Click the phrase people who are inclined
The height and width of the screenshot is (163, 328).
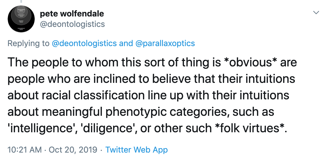(x=58, y=79)
